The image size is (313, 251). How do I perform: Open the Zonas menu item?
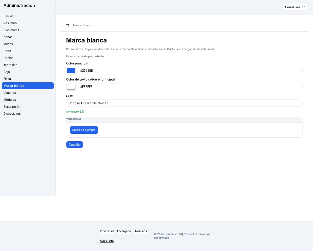click(28, 37)
